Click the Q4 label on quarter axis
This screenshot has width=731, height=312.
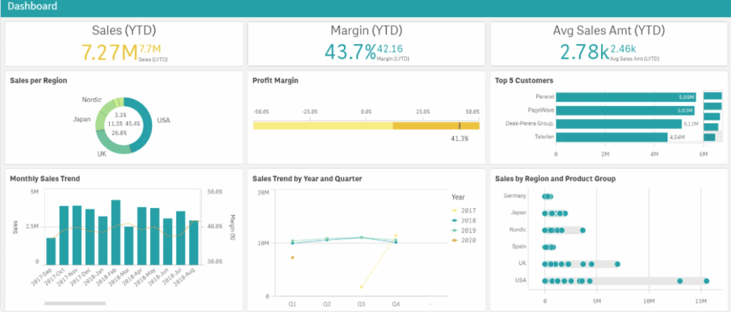(395, 303)
